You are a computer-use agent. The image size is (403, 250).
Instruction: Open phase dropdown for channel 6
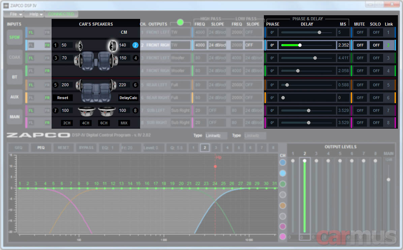(x=272, y=98)
